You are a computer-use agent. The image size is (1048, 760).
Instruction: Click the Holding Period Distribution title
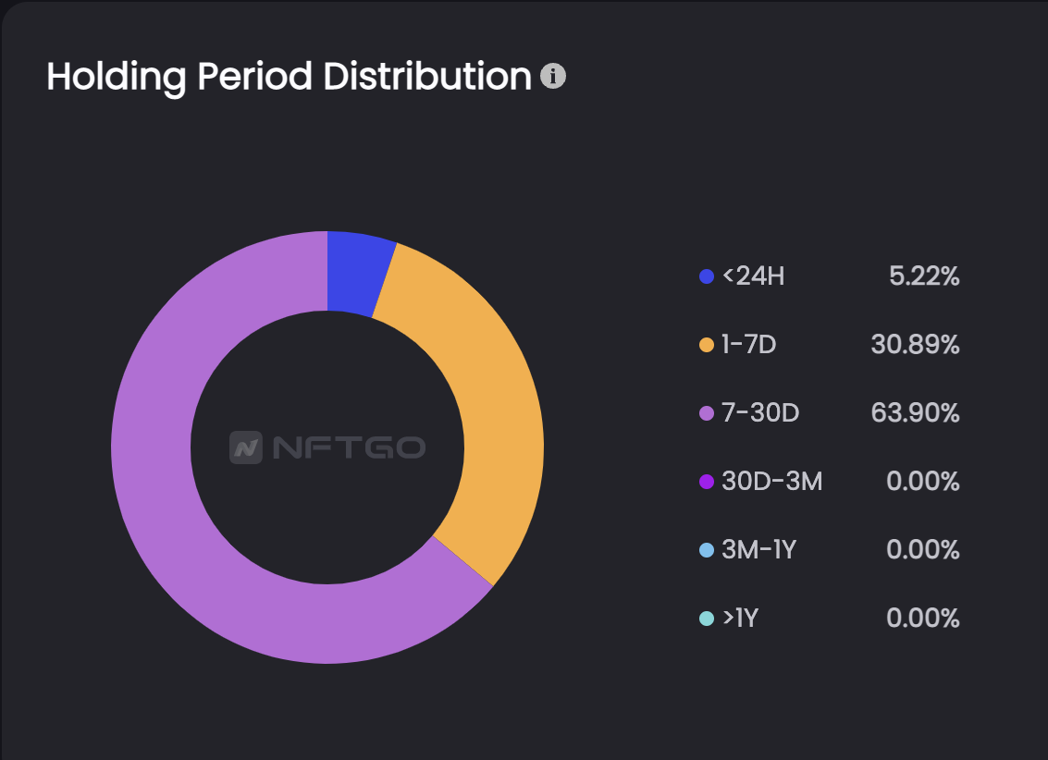(x=289, y=77)
